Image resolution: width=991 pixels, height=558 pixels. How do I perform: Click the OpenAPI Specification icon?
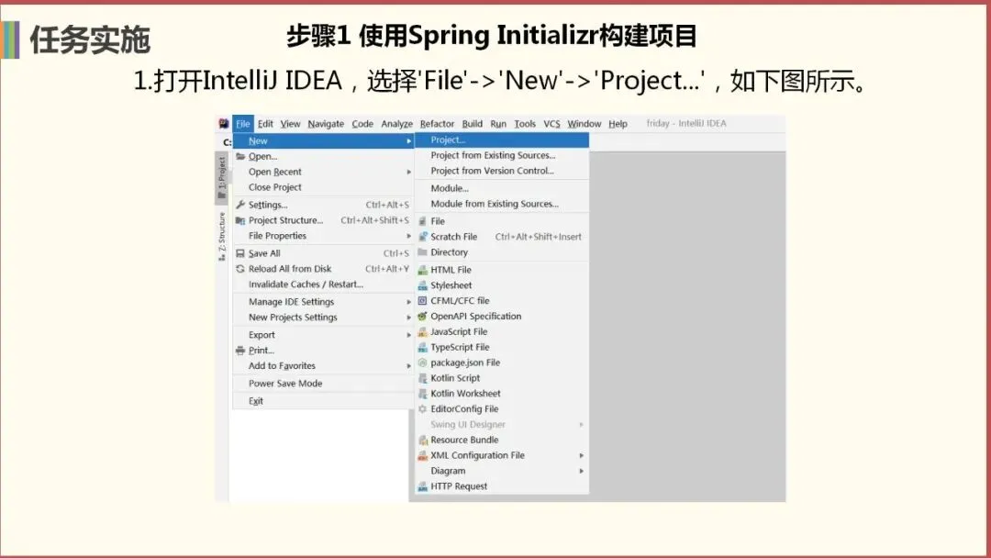pos(423,316)
